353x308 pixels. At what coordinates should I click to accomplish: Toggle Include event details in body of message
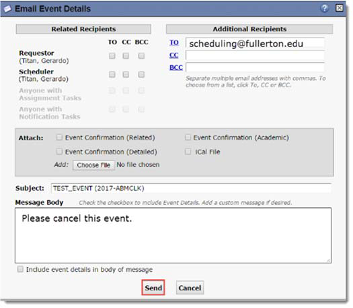20,269
